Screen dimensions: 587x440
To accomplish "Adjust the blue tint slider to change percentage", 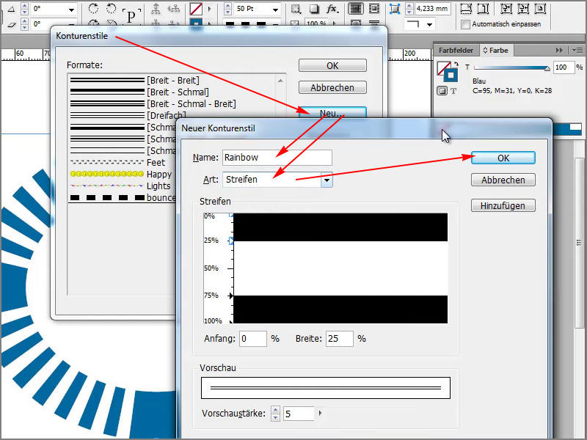I will [547, 67].
